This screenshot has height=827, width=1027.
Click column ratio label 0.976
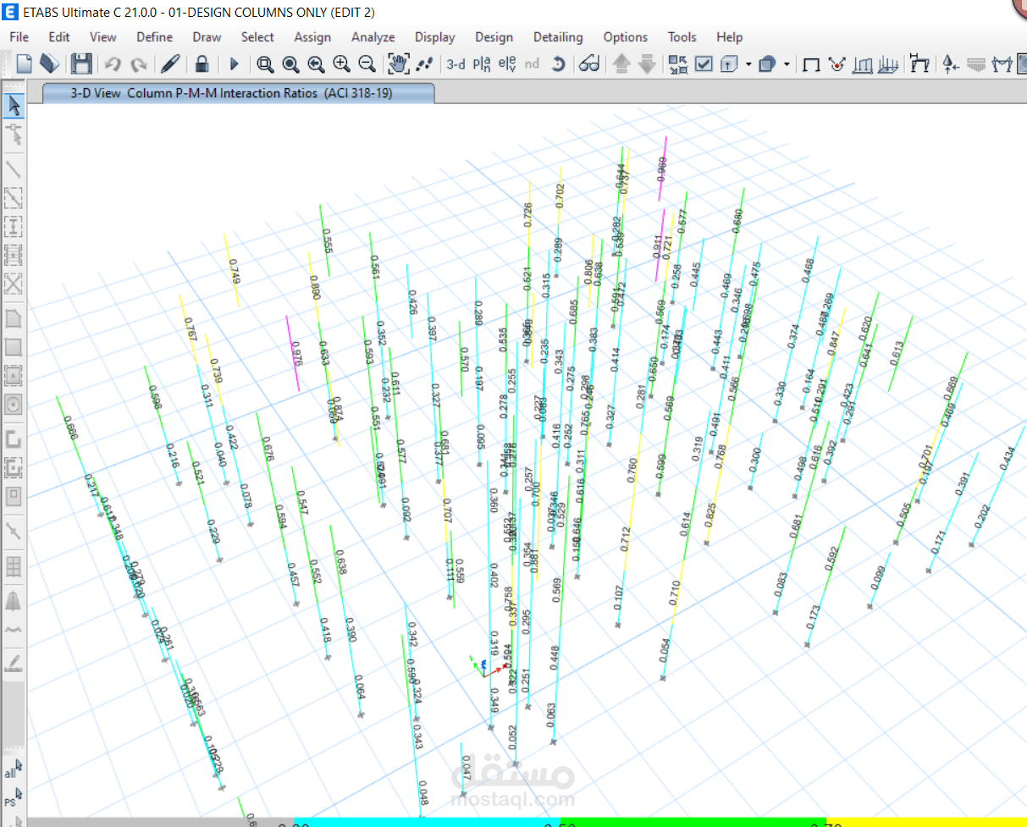[296, 353]
